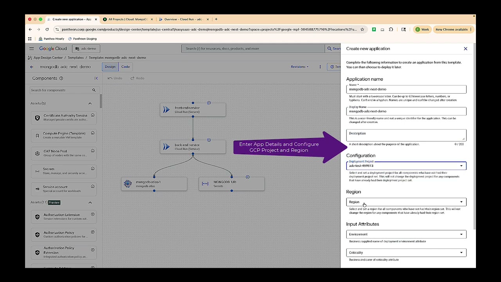Viewport: 501px width, 282px height.
Task: Collapse the Assets (5) section
Action: click(x=90, y=103)
